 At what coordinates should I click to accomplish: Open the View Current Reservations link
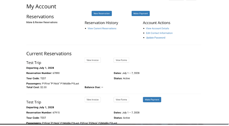(102, 28)
